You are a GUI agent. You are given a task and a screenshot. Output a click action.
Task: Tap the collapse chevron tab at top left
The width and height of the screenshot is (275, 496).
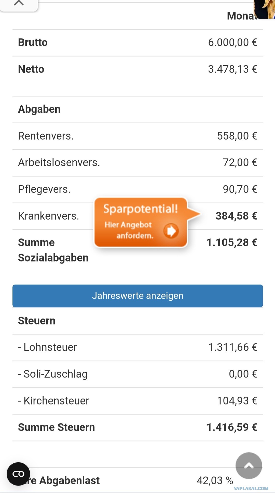click(19, 5)
